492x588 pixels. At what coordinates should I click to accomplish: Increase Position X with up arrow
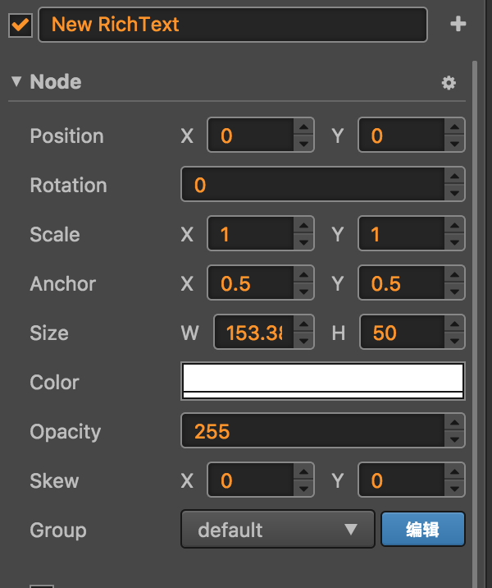(304, 128)
